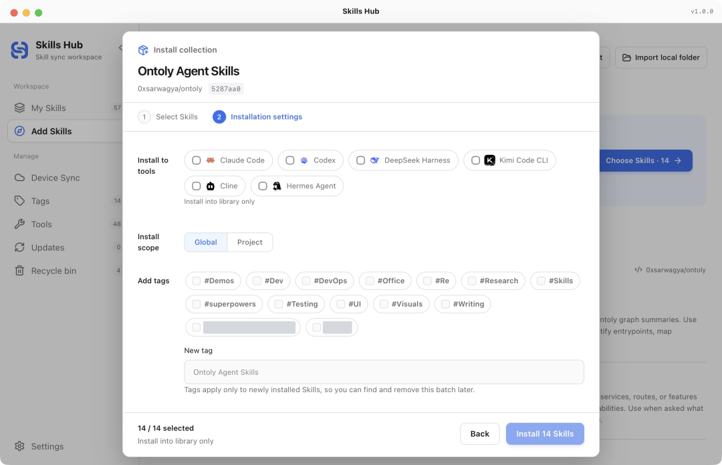722x465 pixels.
Task: Click the Add Skills compass icon
Action: 19,131
